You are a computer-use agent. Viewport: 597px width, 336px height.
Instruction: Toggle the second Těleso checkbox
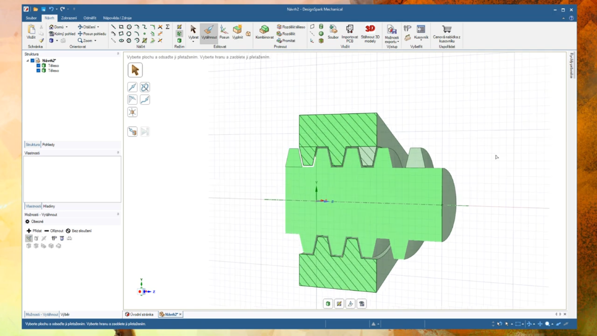[38, 70]
